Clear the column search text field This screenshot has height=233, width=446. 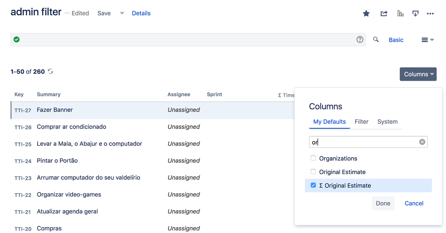point(422,142)
